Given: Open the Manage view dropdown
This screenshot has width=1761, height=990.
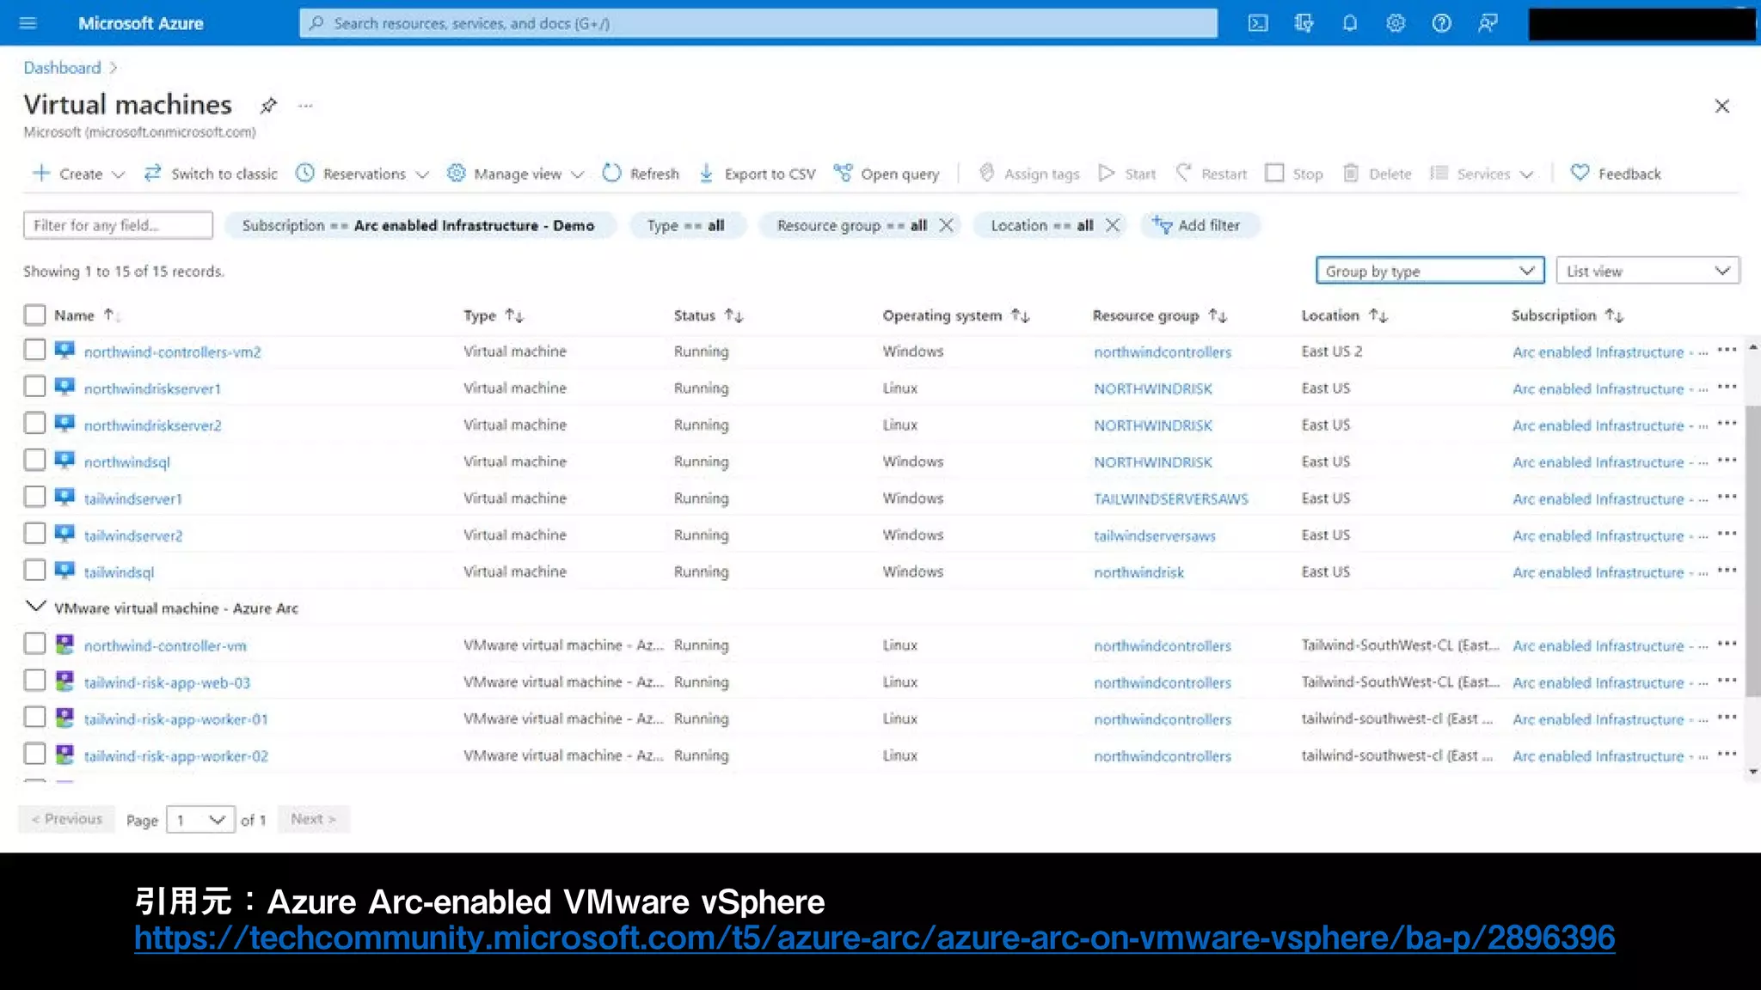Looking at the screenshot, I should click(x=515, y=174).
